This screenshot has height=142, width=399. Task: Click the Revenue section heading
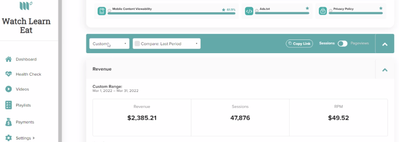click(102, 69)
